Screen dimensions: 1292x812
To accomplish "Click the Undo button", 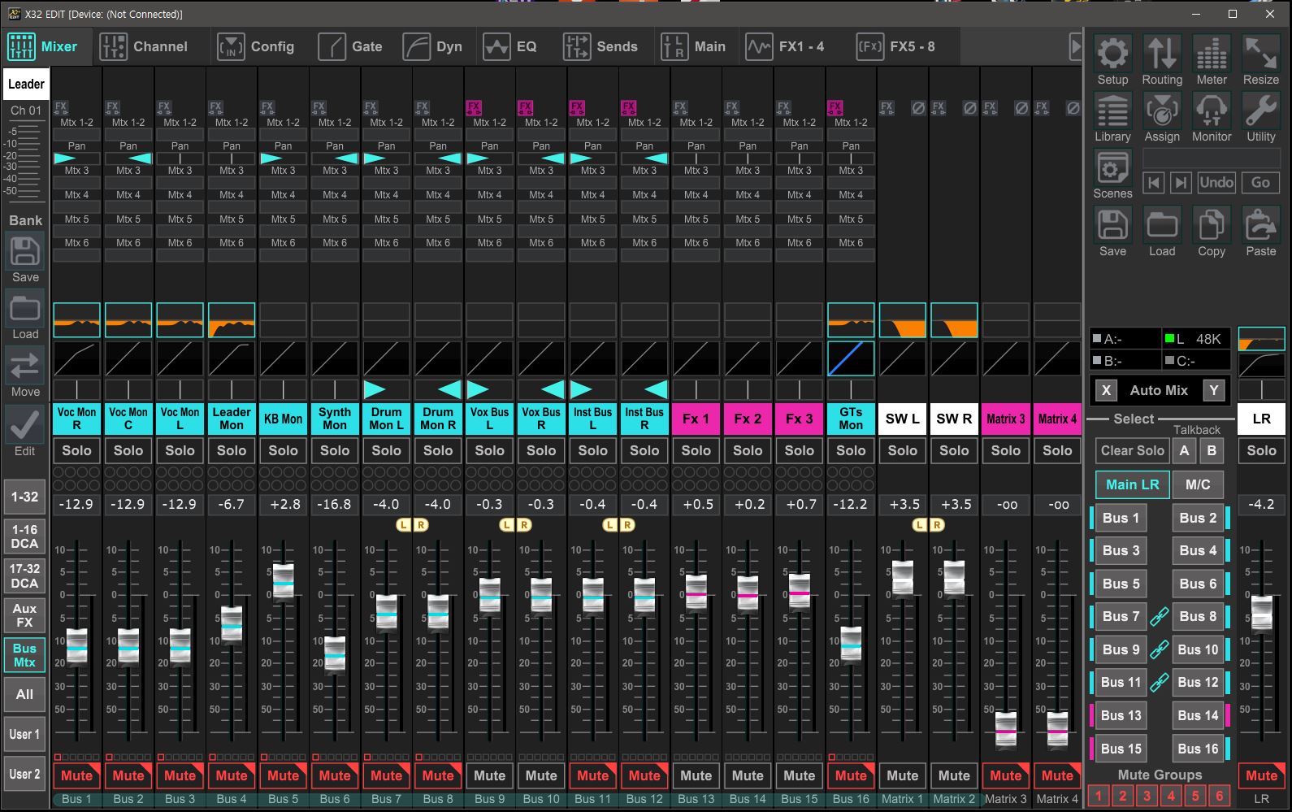I will [1216, 183].
